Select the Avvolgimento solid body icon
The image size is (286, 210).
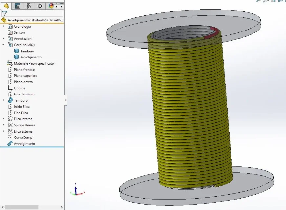click(x=17, y=57)
